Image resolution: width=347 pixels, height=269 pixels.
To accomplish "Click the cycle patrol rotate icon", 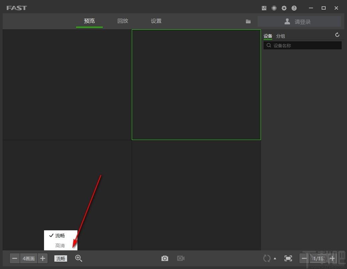I will (267, 258).
